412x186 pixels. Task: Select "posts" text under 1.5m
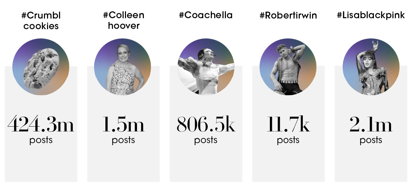123,140
